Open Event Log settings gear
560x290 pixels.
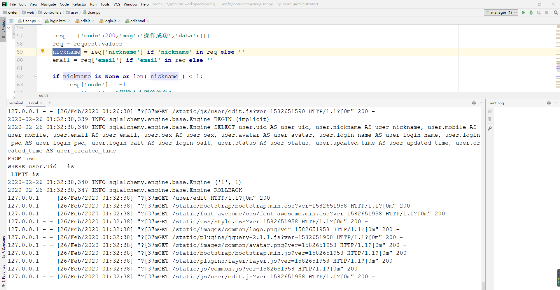549,103
